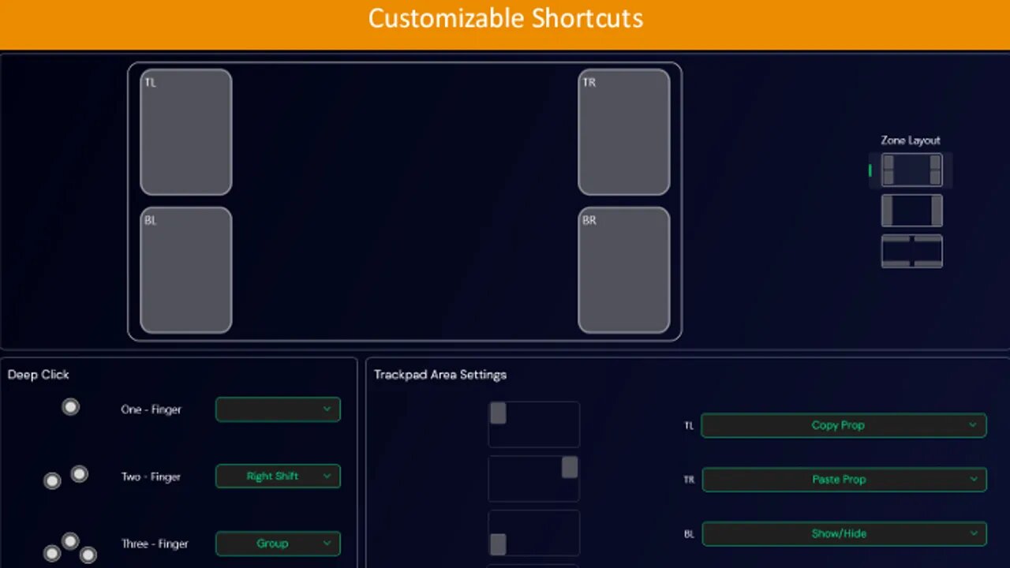Select the bottom-left trackpad area thumbnail

point(534,533)
